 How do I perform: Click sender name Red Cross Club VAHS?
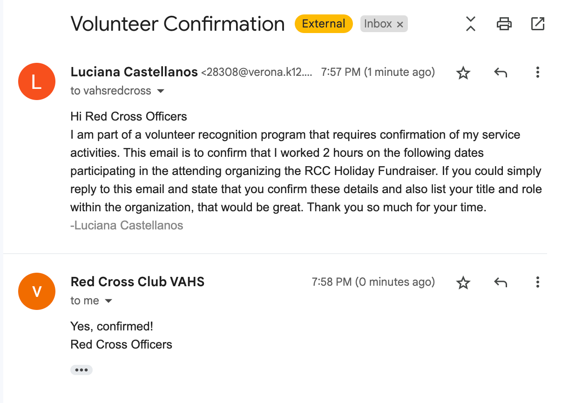[137, 282]
